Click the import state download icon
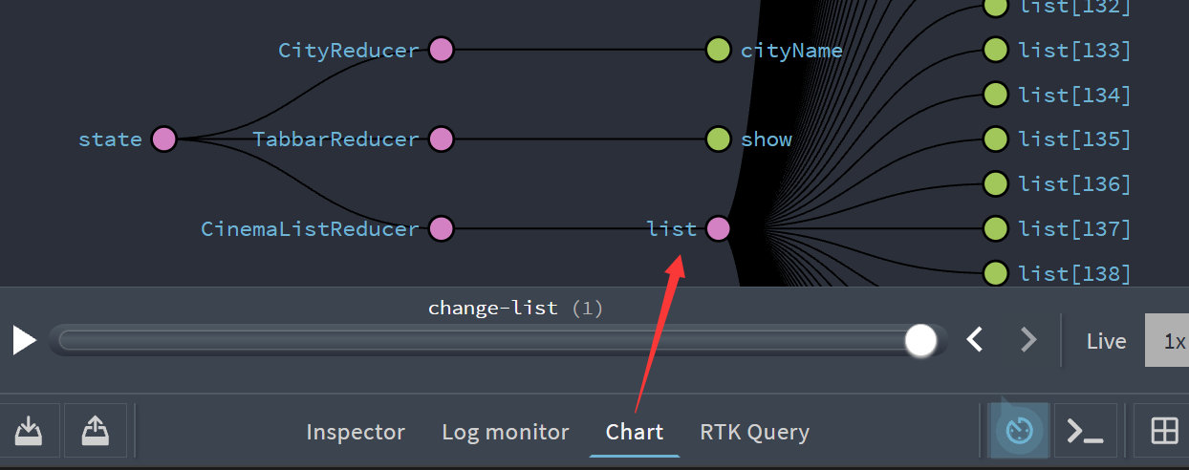Image resolution: width=1189 pixels, height=470 pixels. (x=30, y=431)
